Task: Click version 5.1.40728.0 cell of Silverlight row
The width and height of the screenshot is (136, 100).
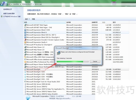Action: click(117, 69)
